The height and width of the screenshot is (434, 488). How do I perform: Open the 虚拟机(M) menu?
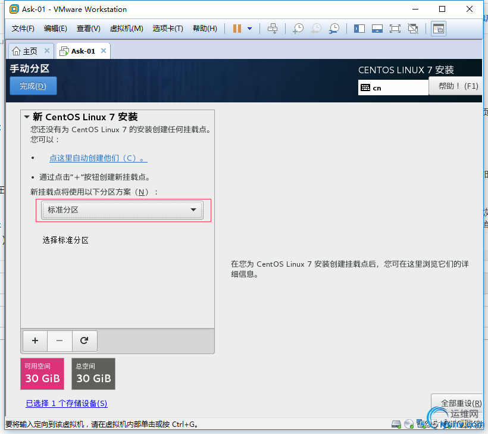tap(126, 29)
